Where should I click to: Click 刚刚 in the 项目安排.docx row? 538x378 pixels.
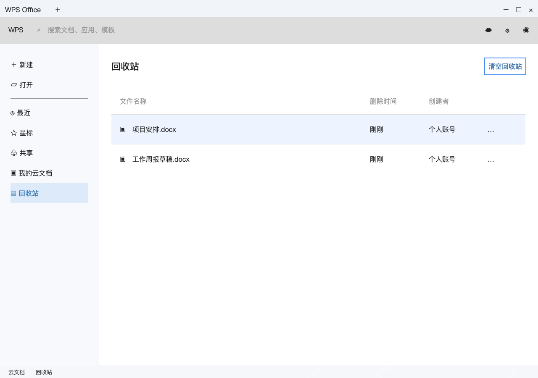click(377, 129)
